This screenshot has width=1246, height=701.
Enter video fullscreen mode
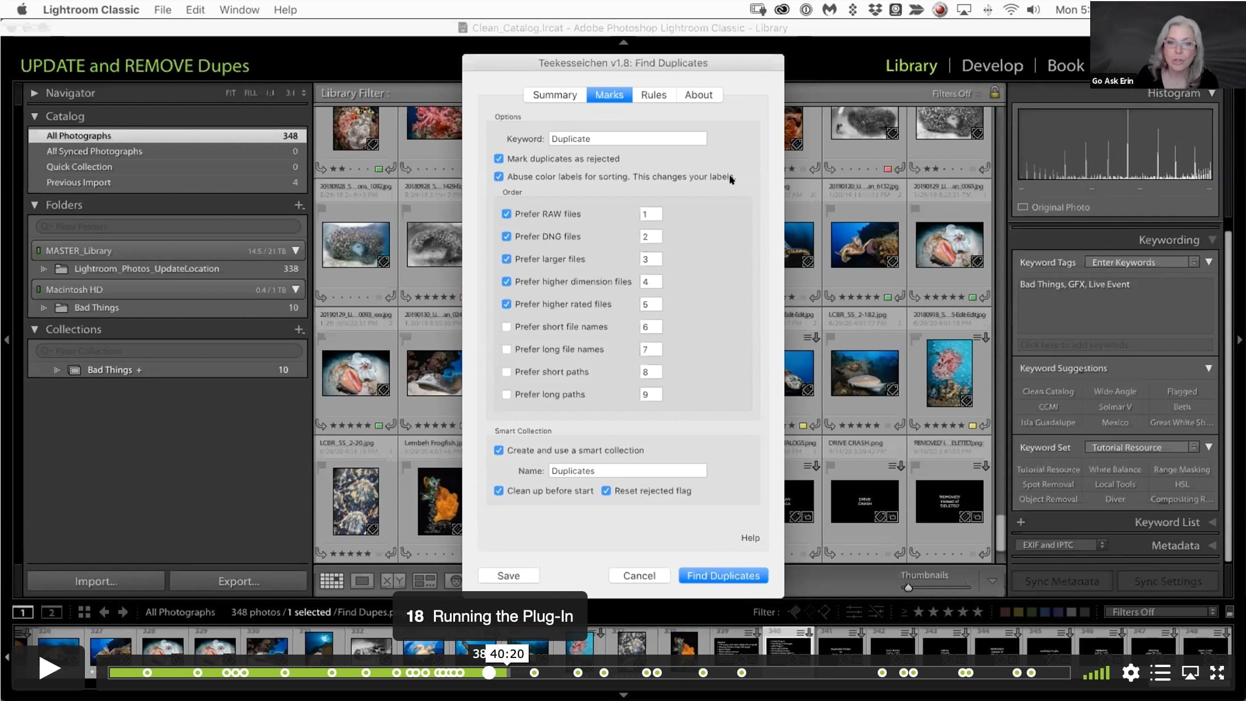coord(1217,673)
